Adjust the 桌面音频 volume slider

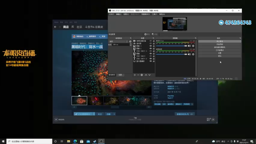point(172,54)
